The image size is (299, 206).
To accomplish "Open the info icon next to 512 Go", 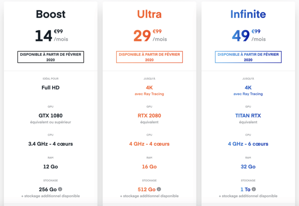I will 159,189.
